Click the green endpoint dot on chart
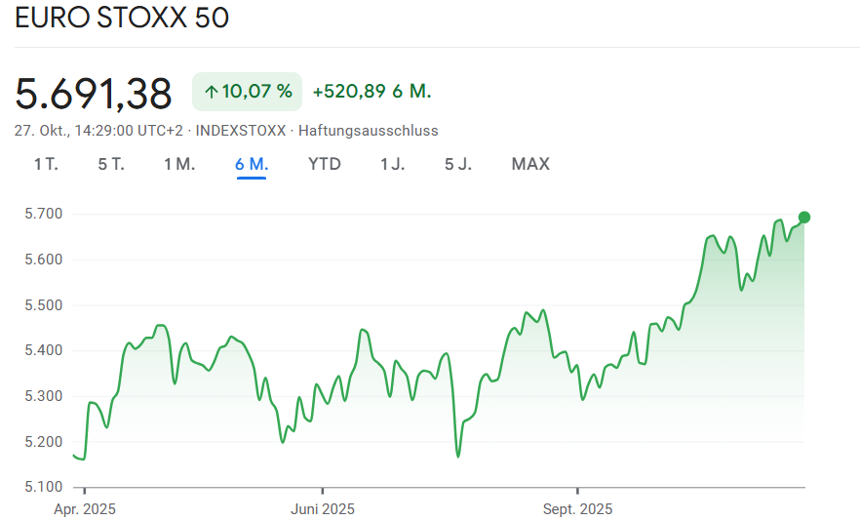The height and width of the screenshot is (521, 860). (x=803, y=217)
